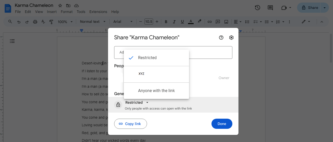Decrease the font size
Screen dimensions: 333x142
[140, 22]
